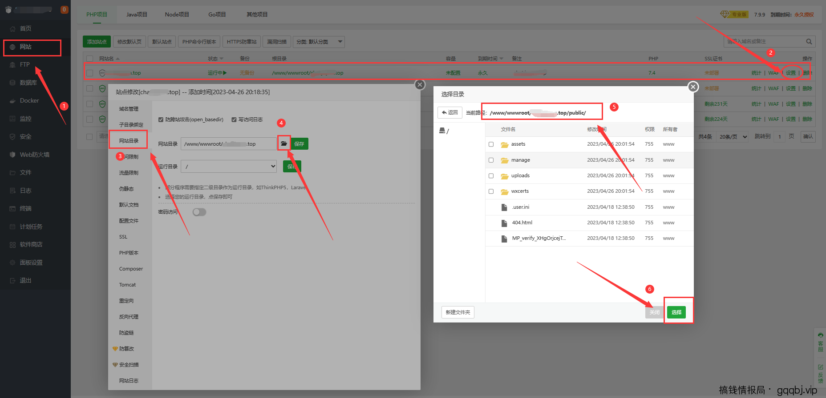Open the 运行目录 dropdown
Image resolution: width=826 pixels, height=398 pixels.
[x=229, y=166]
